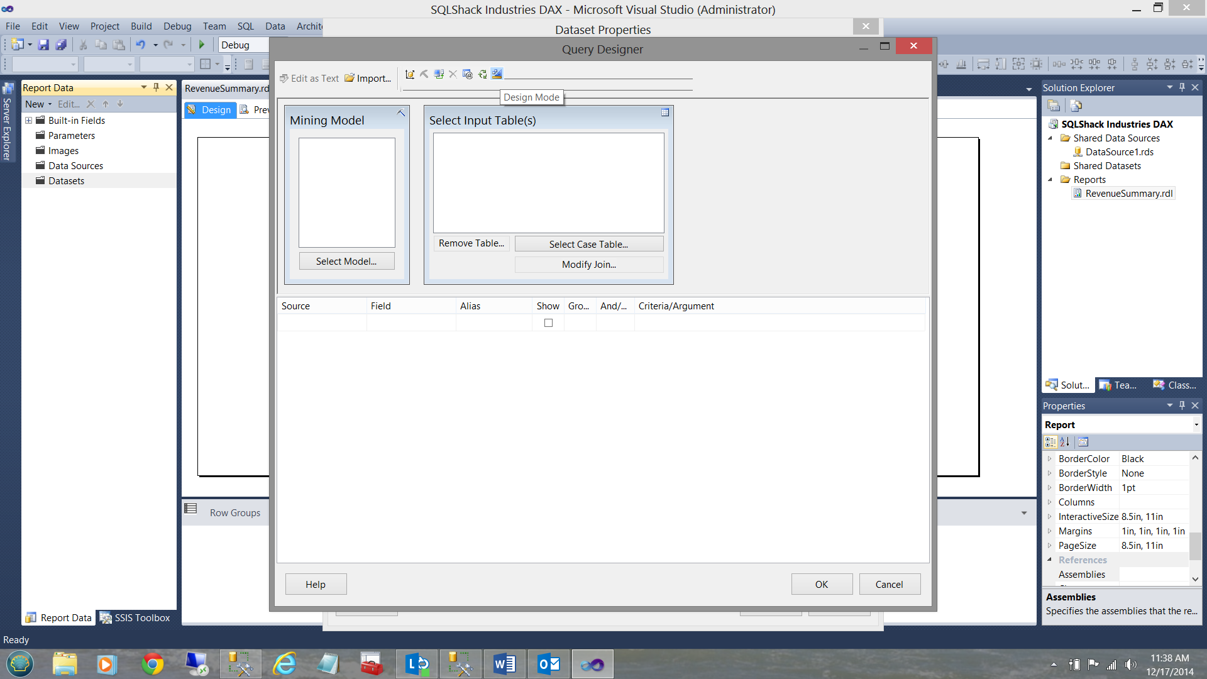This screenshot has height=679, width=1207.
Task: Expand the Built-in Fields node
Action: coord(28,120)
